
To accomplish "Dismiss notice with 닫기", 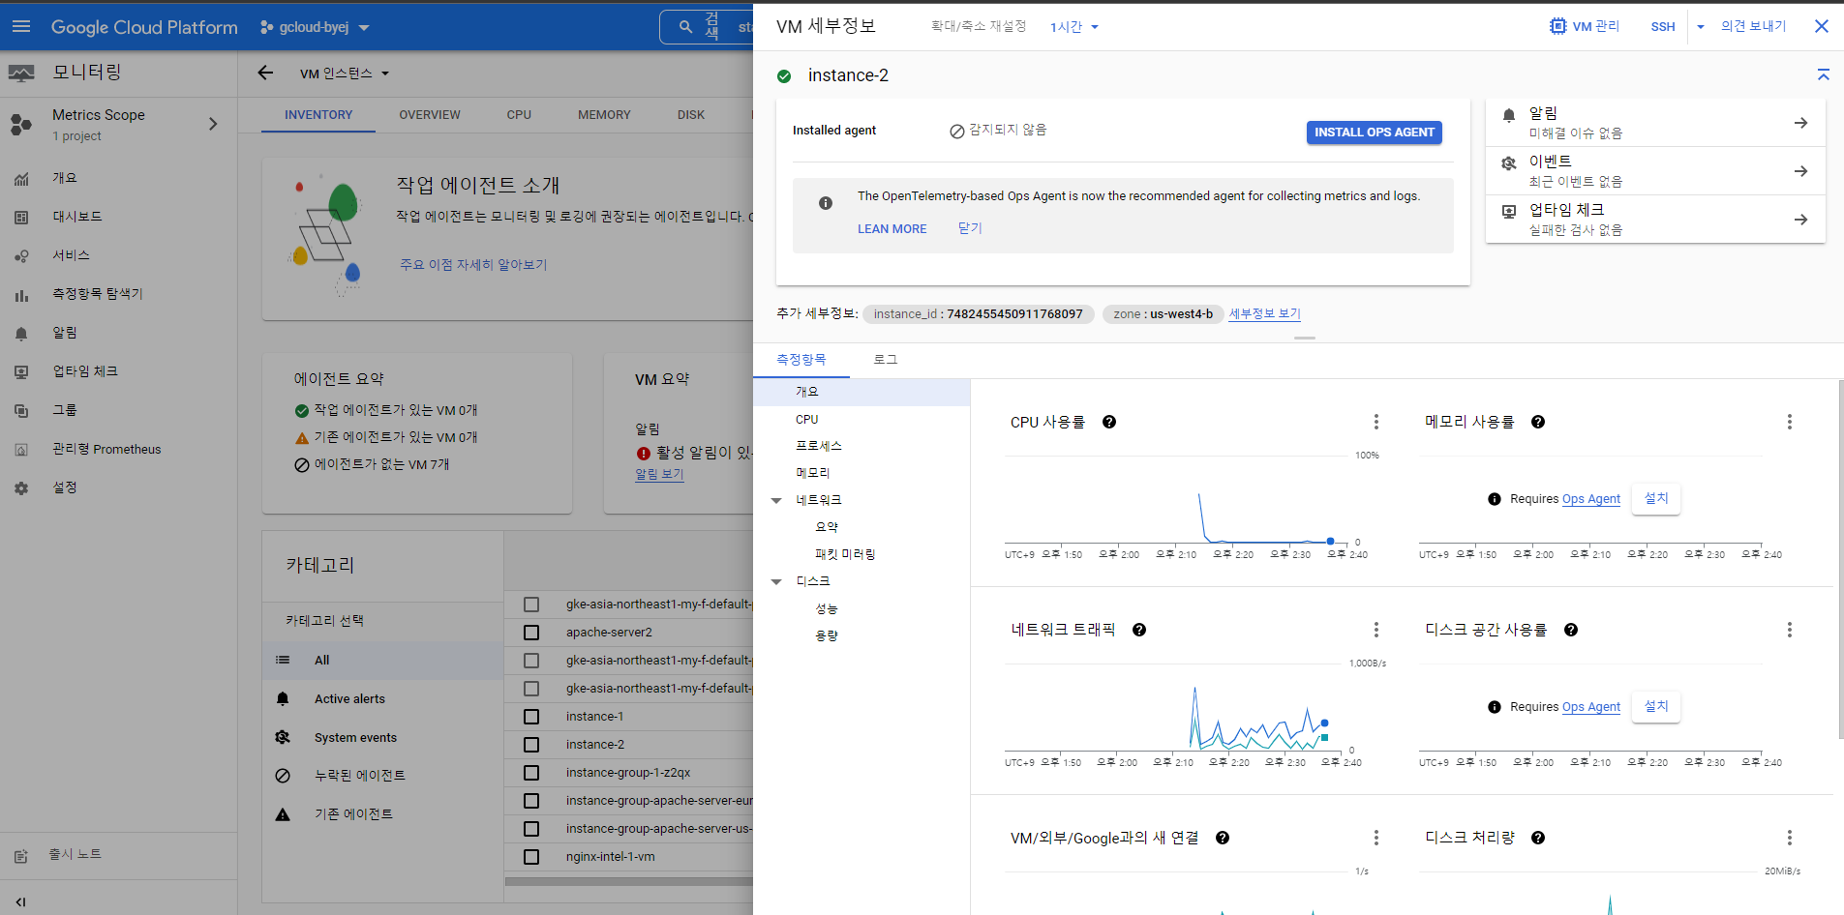I will pos(970,228).
